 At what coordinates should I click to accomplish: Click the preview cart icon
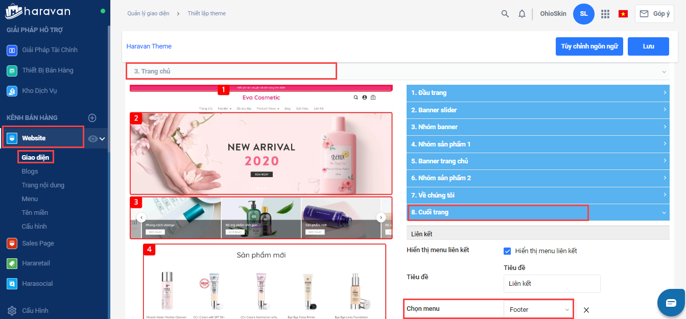click(x=373, y=97)
